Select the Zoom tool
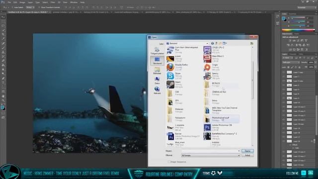The image size is (318, 179). pos(3,100)
